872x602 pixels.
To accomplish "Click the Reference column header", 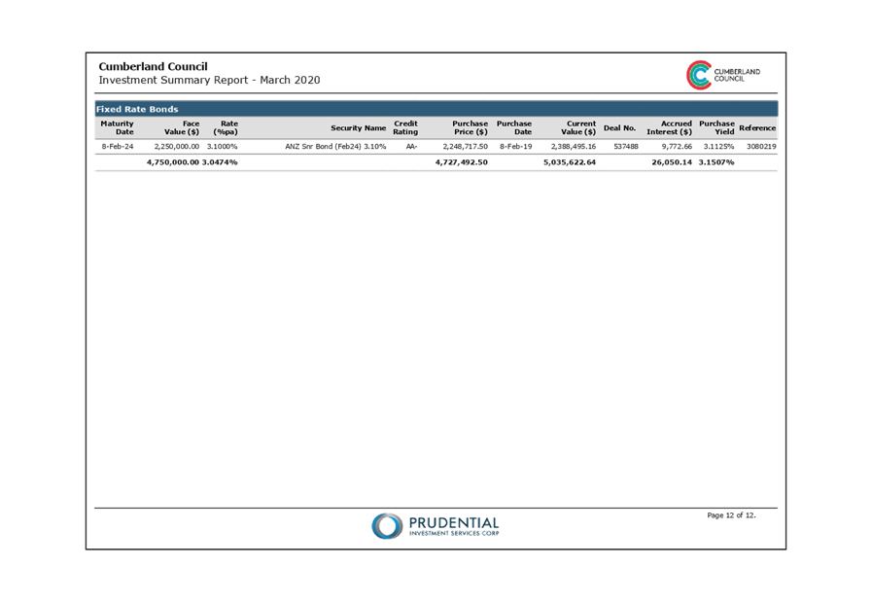I will (757, 128).
